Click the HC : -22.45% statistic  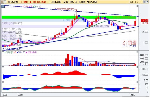click(130, 46)
